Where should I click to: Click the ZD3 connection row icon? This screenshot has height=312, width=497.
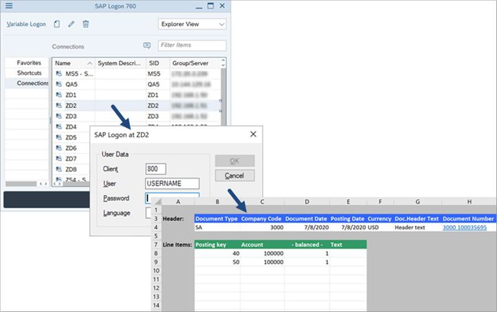tap(58, 116)
